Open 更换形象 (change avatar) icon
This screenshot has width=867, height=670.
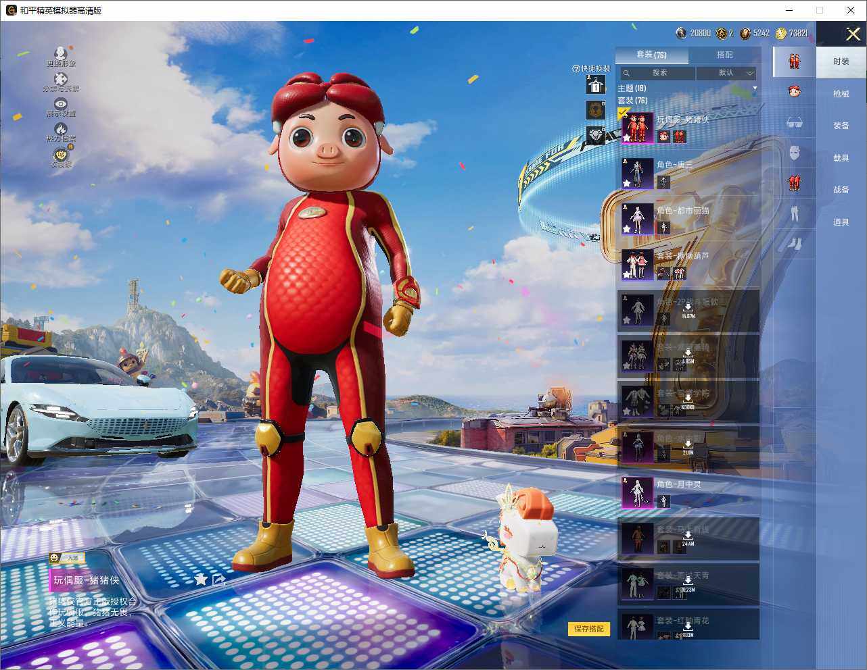(61, 53)
